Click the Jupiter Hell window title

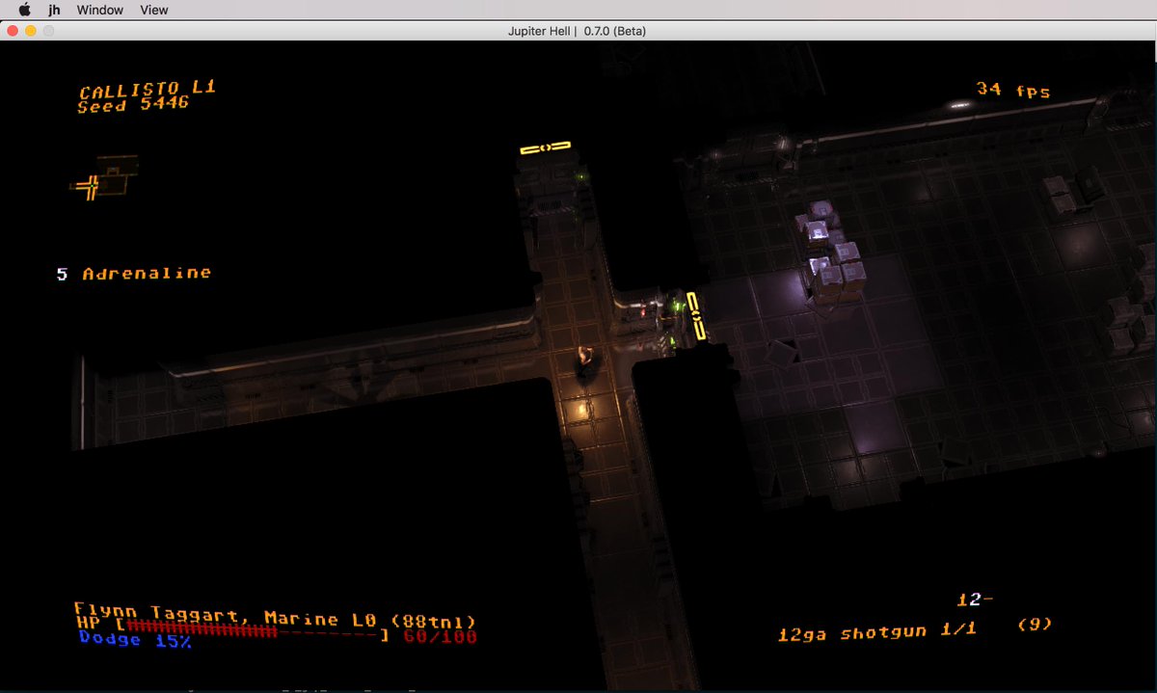(578, 31)
